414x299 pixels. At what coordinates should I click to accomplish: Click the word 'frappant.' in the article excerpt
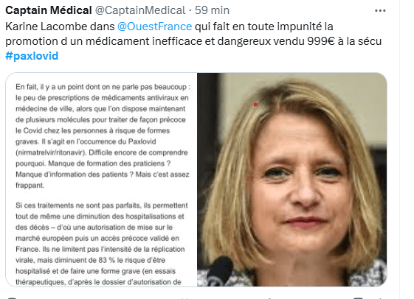point(30,186)
